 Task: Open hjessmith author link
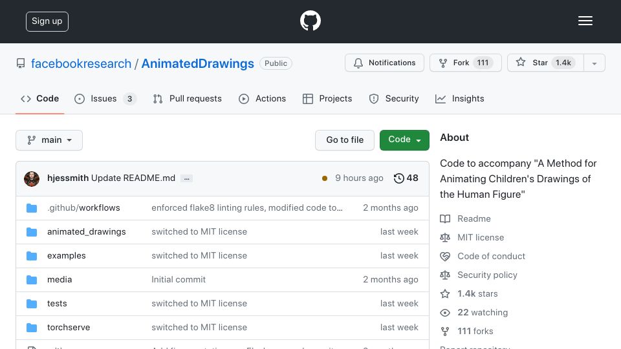pos(68,178)
